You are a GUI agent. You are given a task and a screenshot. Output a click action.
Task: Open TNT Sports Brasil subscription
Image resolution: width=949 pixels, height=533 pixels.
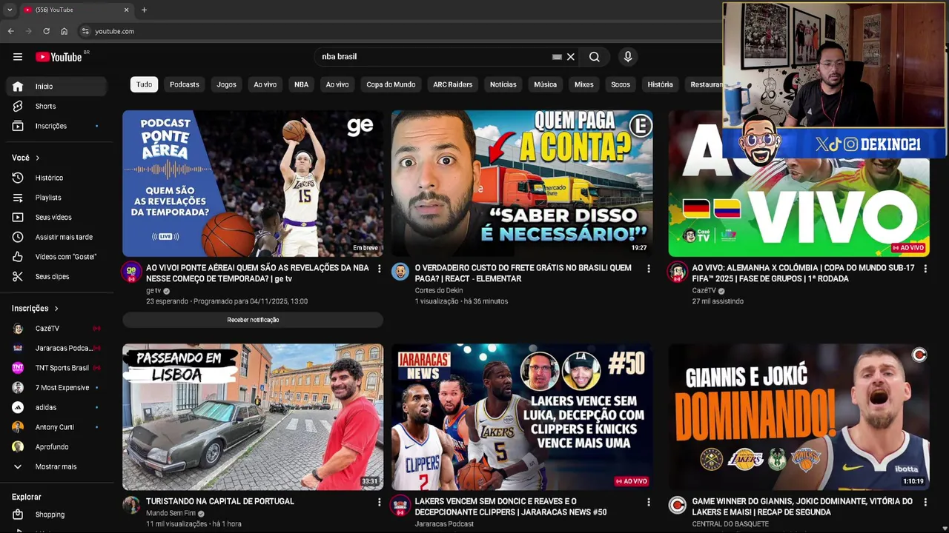56,368
